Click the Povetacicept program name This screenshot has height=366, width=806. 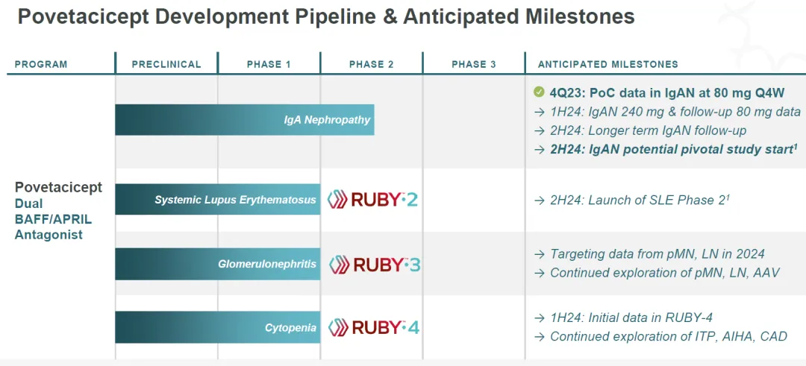(x=59, y=187)
